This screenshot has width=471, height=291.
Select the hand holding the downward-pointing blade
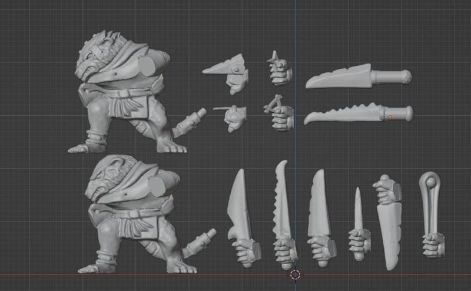tap(388, 222)
